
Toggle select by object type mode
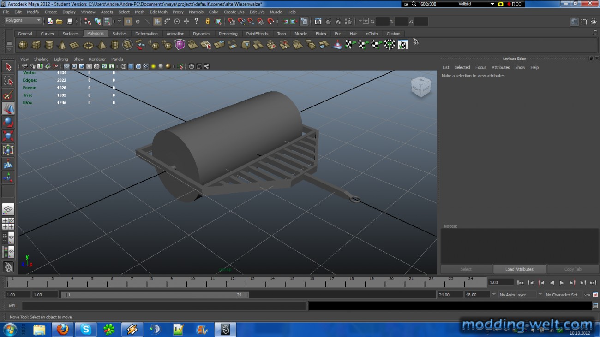97,21
